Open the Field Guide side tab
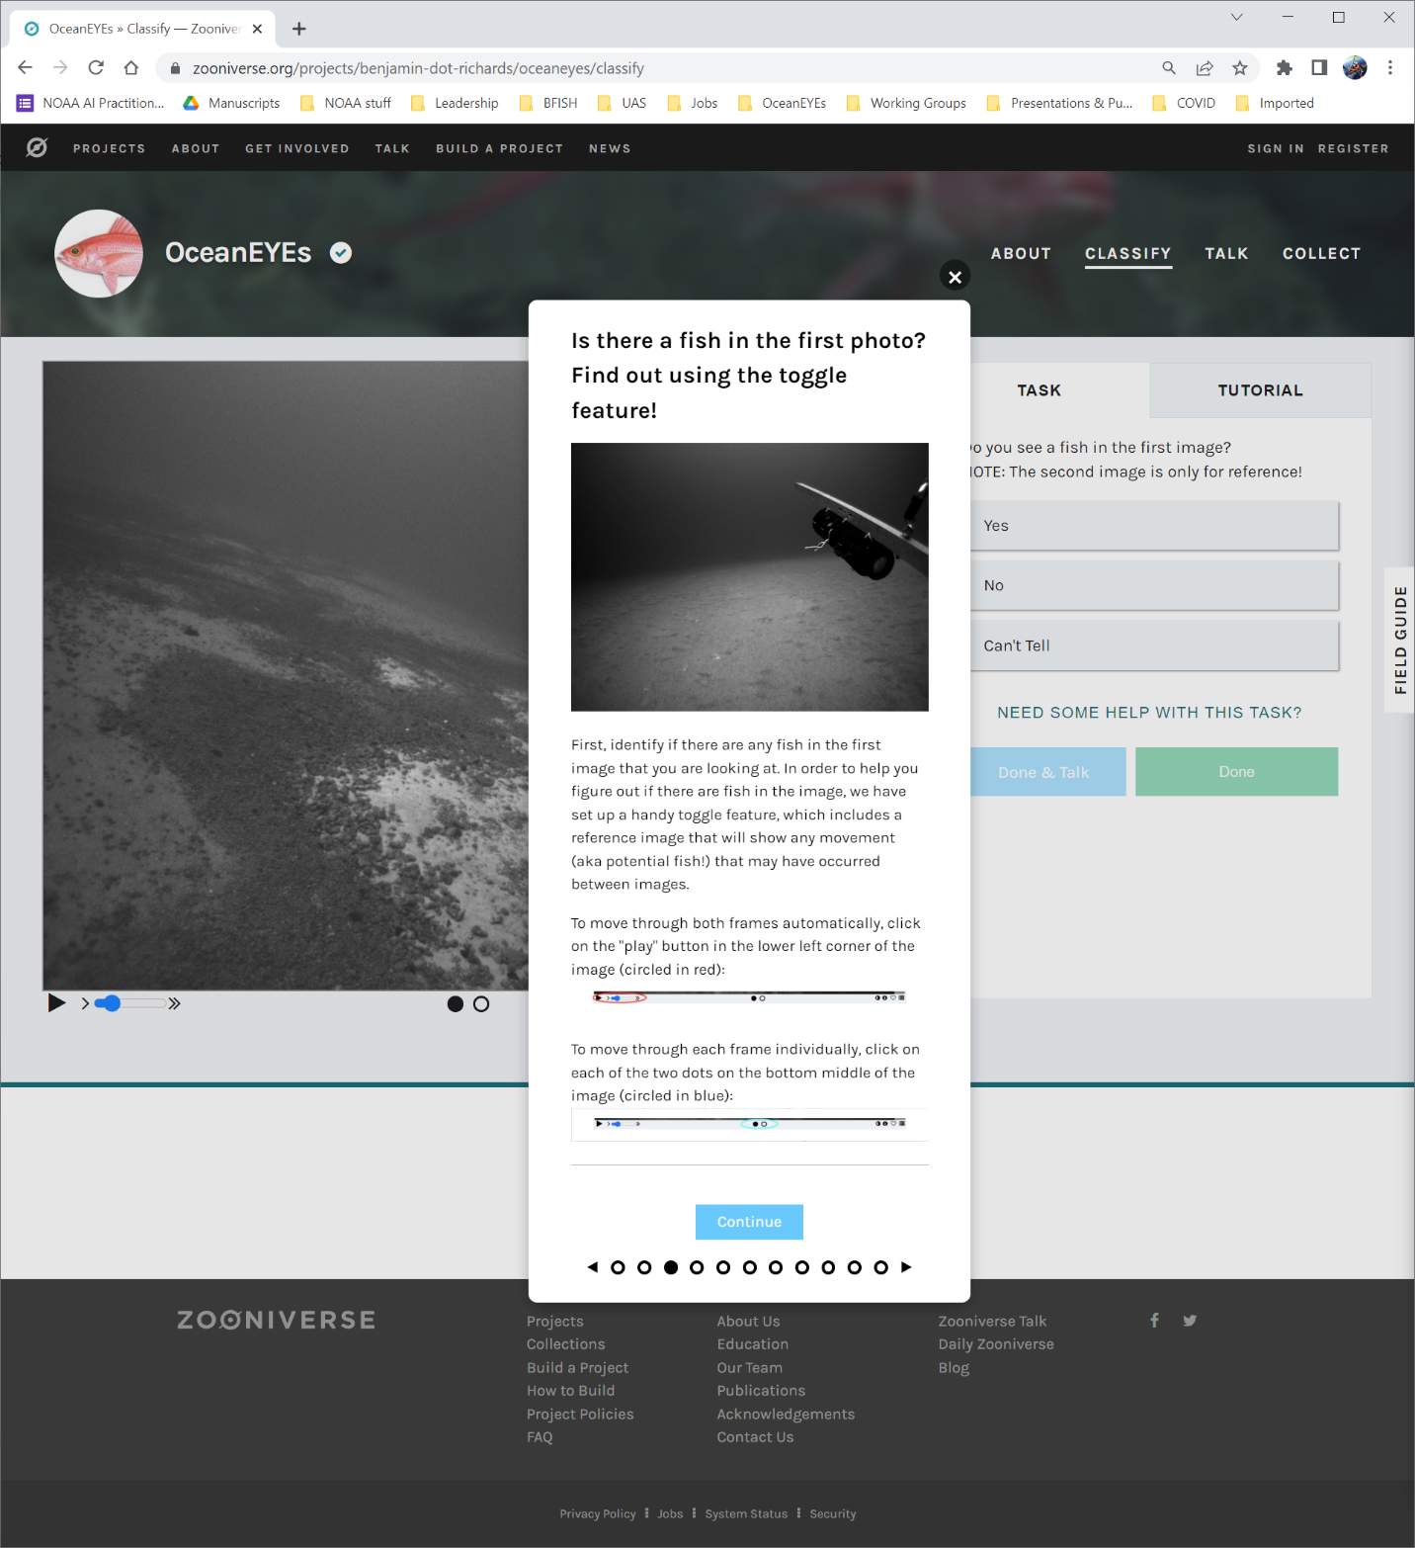The height and width of the screenshot is (1548, 1415). (x=1400, y=641)
